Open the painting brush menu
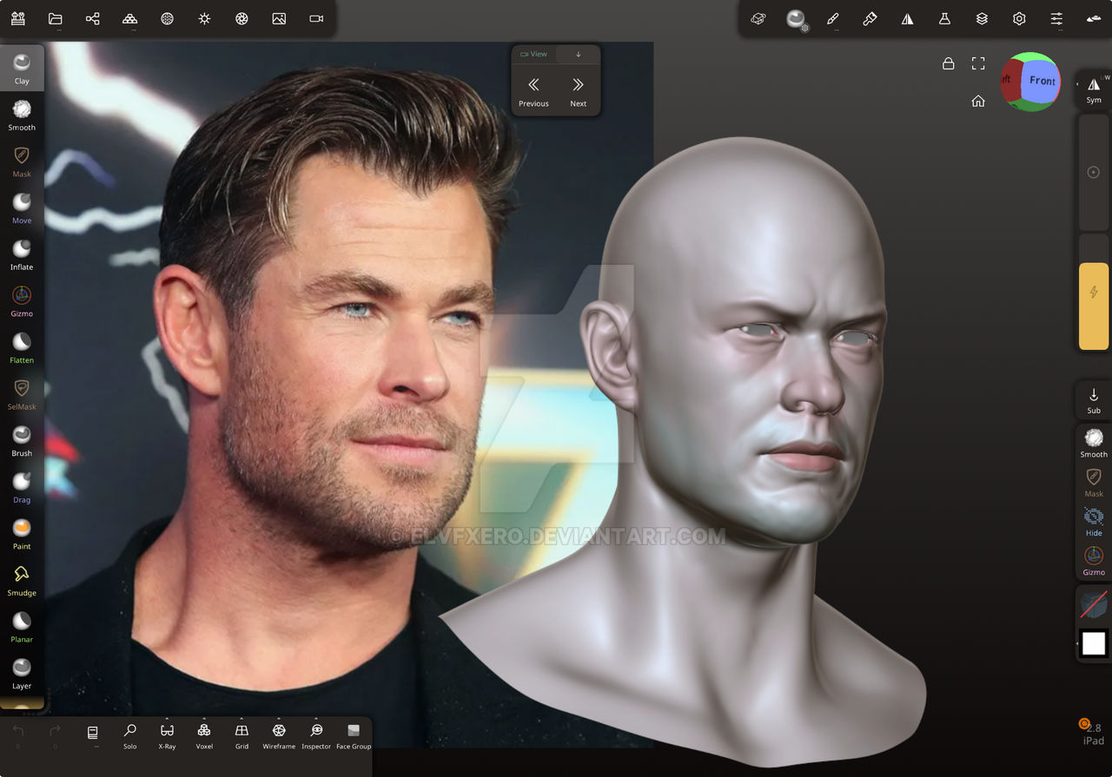1112x777 pixels. pyautogui.click(x=870, y=18)
